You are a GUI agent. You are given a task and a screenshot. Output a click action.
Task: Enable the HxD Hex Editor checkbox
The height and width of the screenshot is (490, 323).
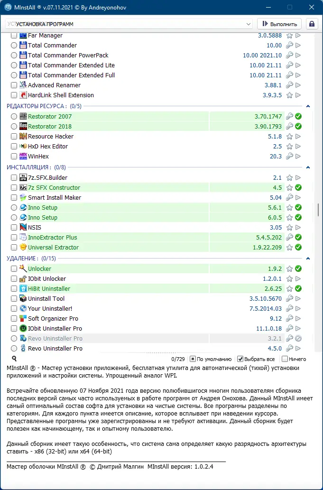14,147
